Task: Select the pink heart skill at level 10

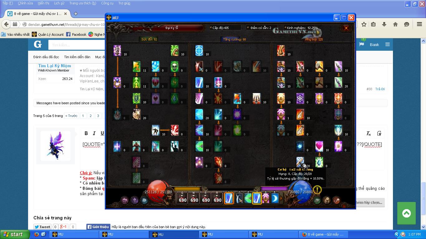Action: click(319, 146)
